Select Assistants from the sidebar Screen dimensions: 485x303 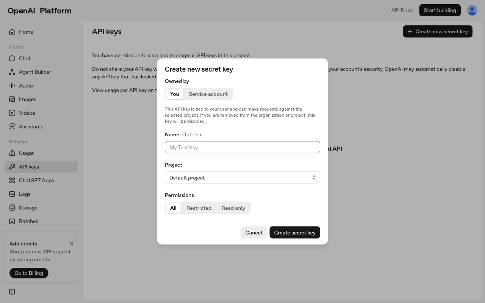[31, 127]
